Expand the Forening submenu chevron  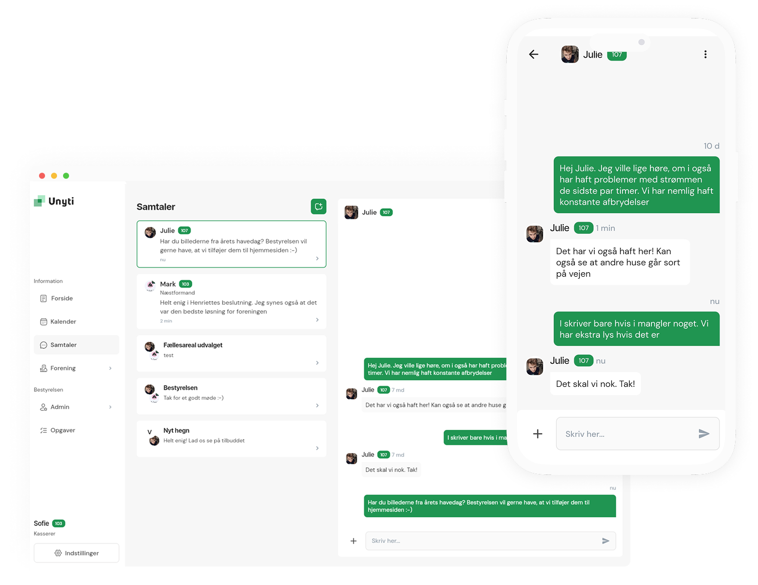coord(110,368)
